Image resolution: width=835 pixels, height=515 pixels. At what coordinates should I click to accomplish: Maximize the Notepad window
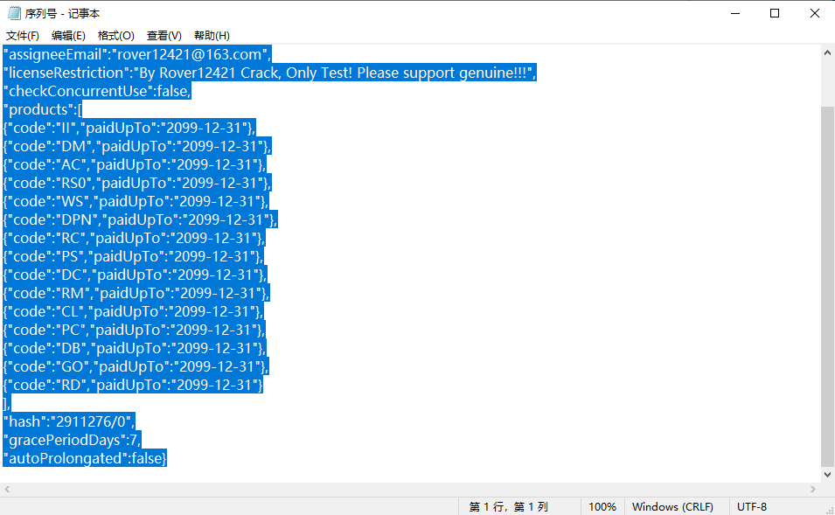775,13
